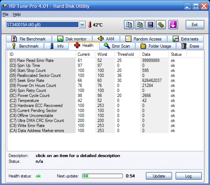Click the Data column header

click(x=154, y=54)
